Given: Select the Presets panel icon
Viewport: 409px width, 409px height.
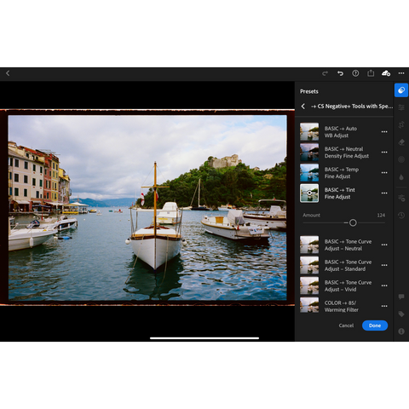Looking at the screenshot, I should coord(401,90).
